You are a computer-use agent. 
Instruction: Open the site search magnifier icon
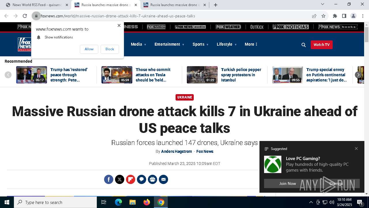pos(304,45)
